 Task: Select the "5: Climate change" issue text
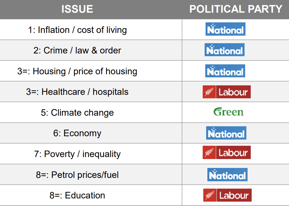coord(77,113)
